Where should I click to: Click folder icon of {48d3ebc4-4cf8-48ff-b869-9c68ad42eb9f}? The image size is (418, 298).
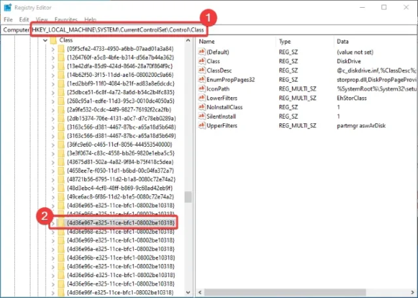coord(61,188)
